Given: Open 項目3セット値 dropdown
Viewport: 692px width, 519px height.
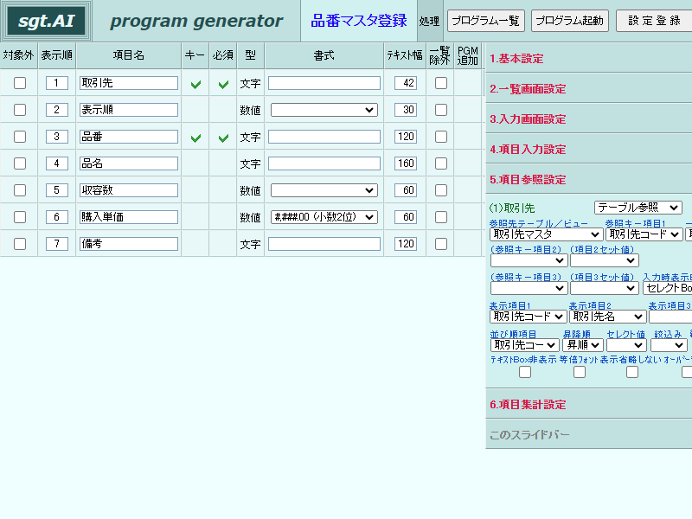Looking at the screenshot, I should pyautogui.click(x=604, y=288).
